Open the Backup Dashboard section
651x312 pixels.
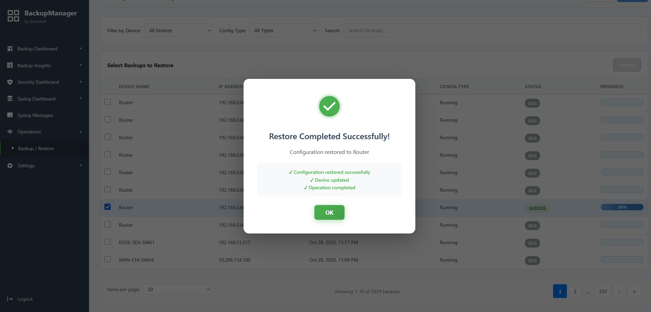tap(37, 49)
